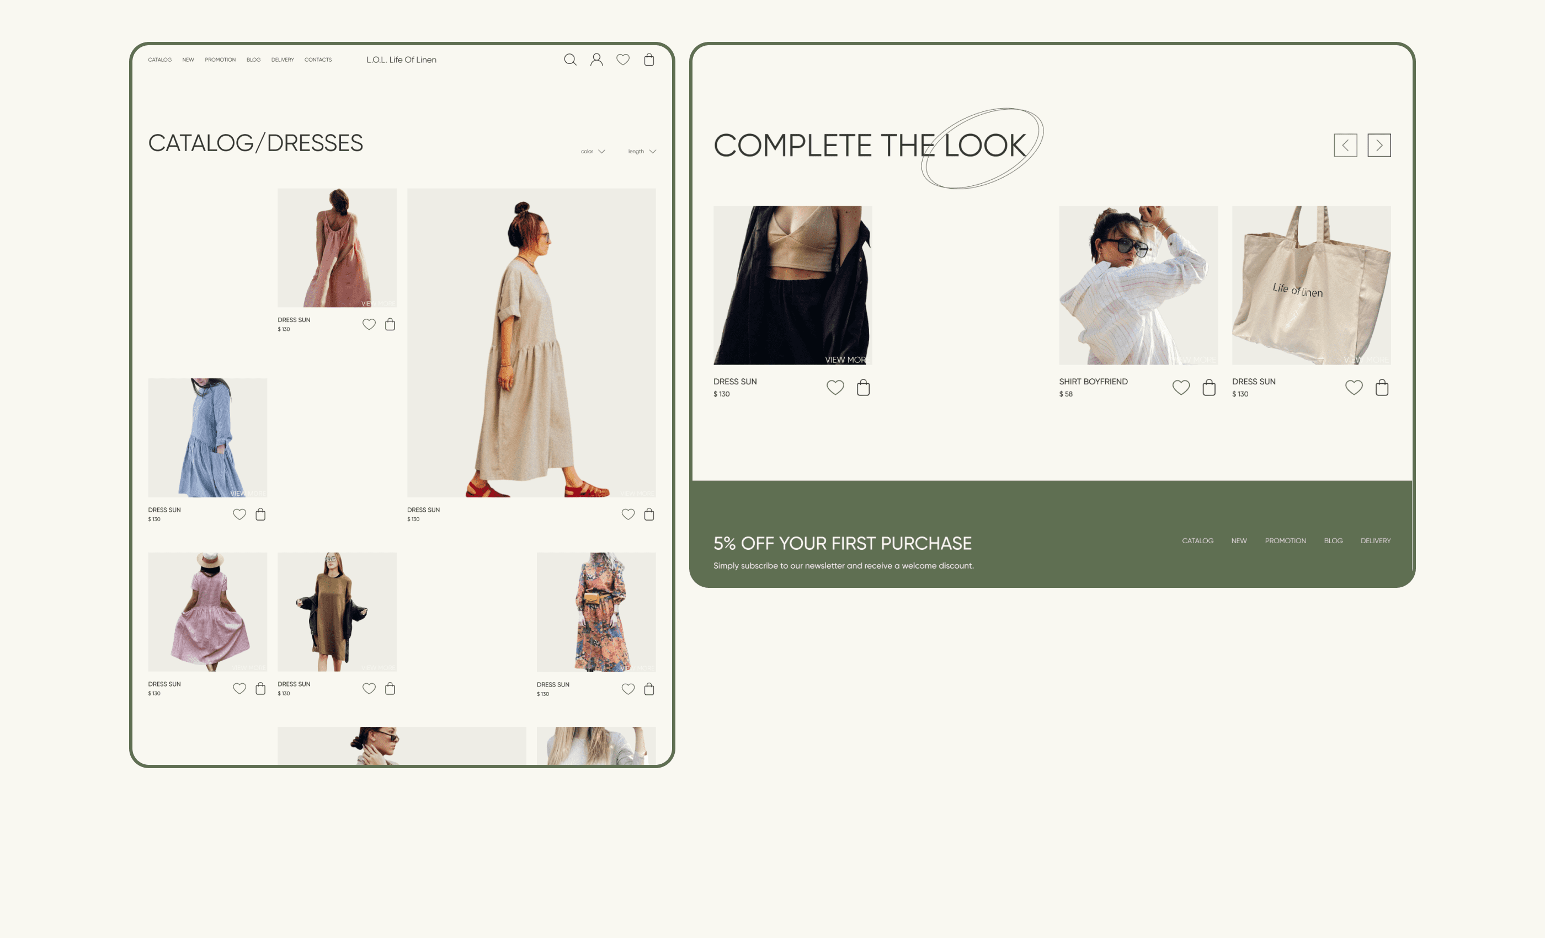Open the black jacket outfit thumbnail
This screenshot has width=1545, height=938.
pos(792,285)
